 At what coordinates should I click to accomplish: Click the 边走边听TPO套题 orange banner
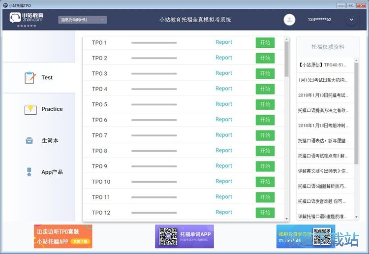[63, 236]
